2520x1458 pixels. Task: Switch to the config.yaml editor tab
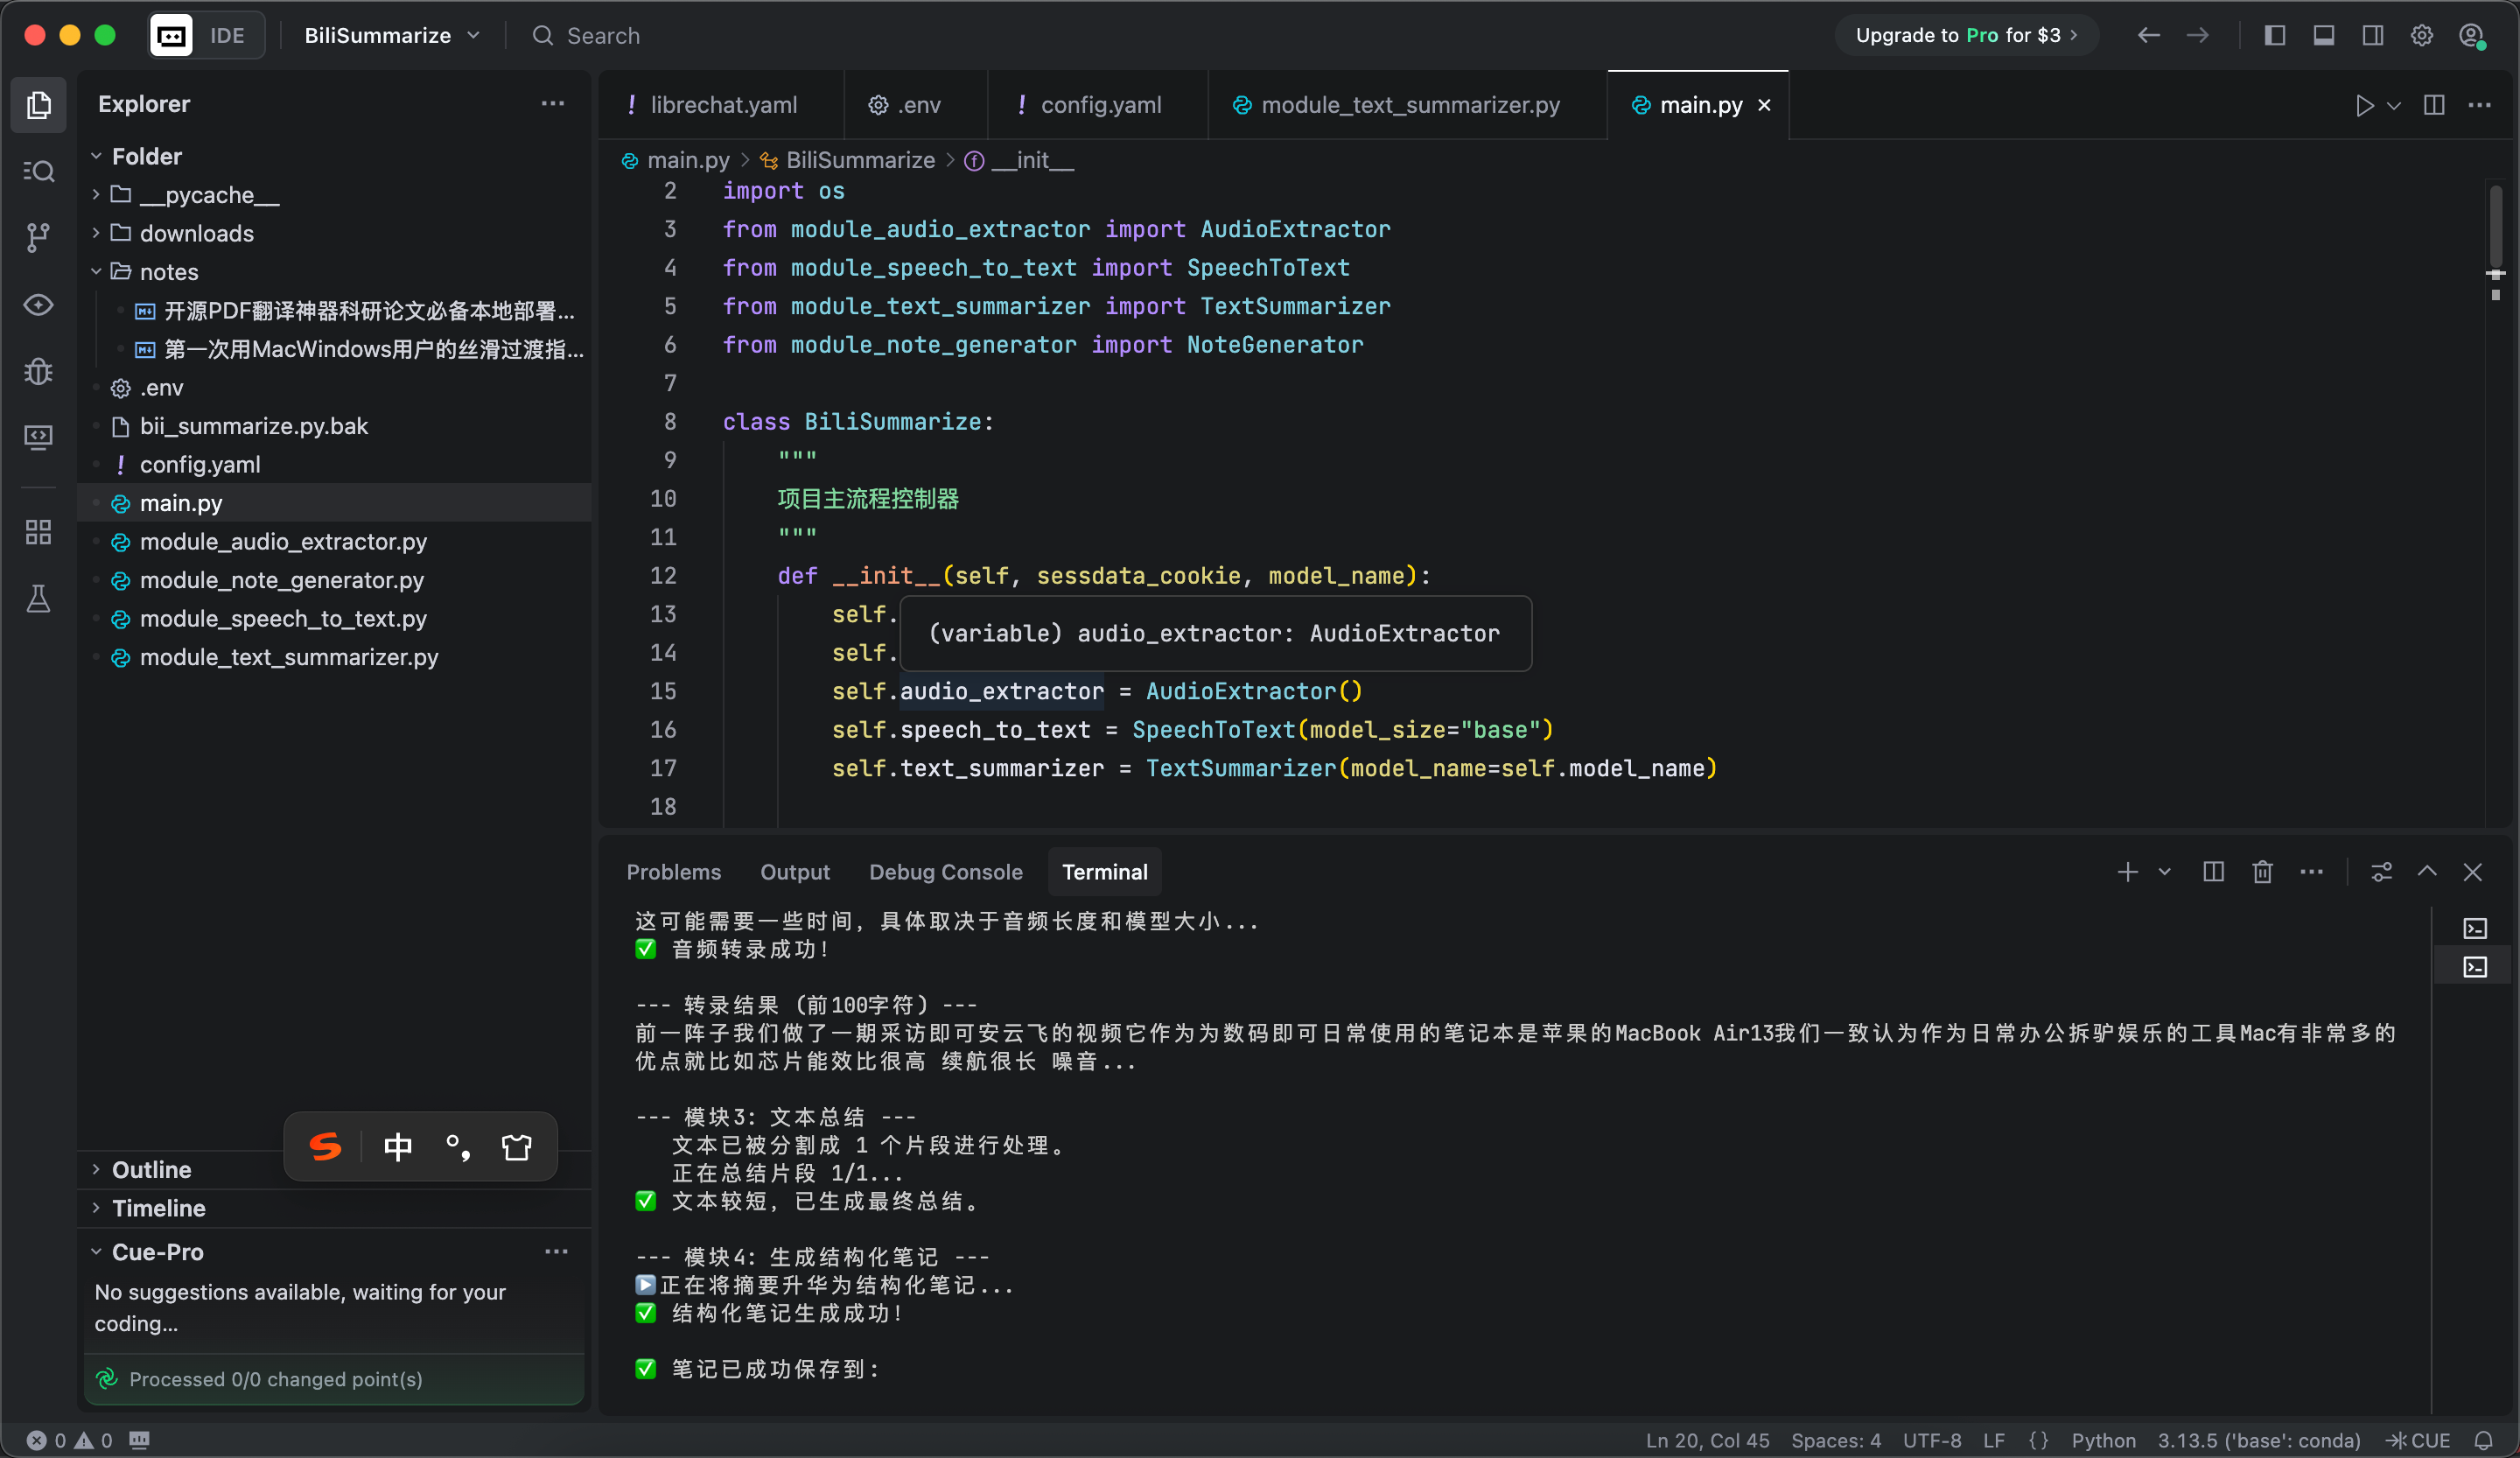(1098, 105)
